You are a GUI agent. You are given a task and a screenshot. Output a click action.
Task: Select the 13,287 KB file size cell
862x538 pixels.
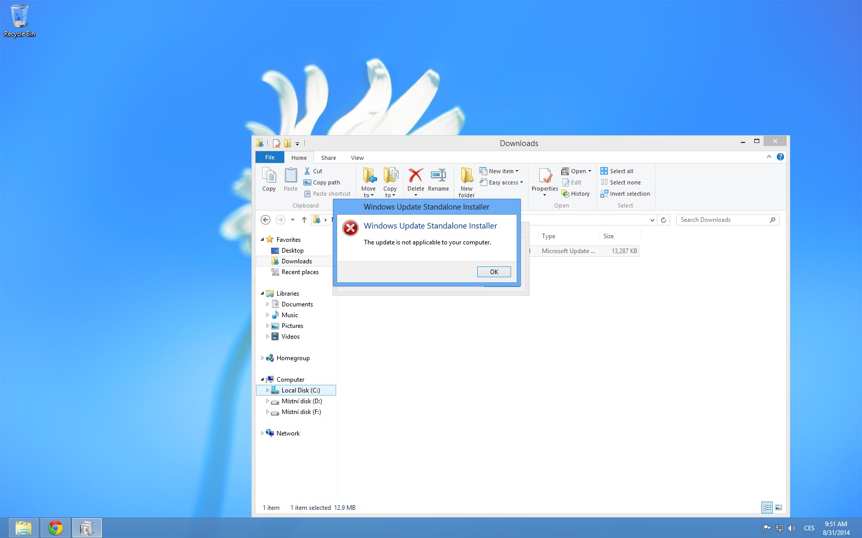click(624, 251)
